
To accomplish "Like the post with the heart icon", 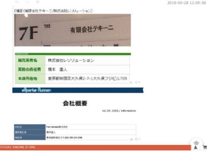I will click(x=38, y=2).
